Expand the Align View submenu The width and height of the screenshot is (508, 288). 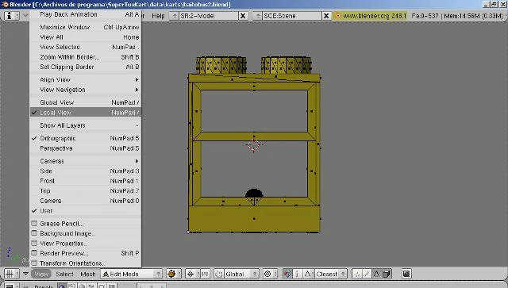click(x=86, y=79)
